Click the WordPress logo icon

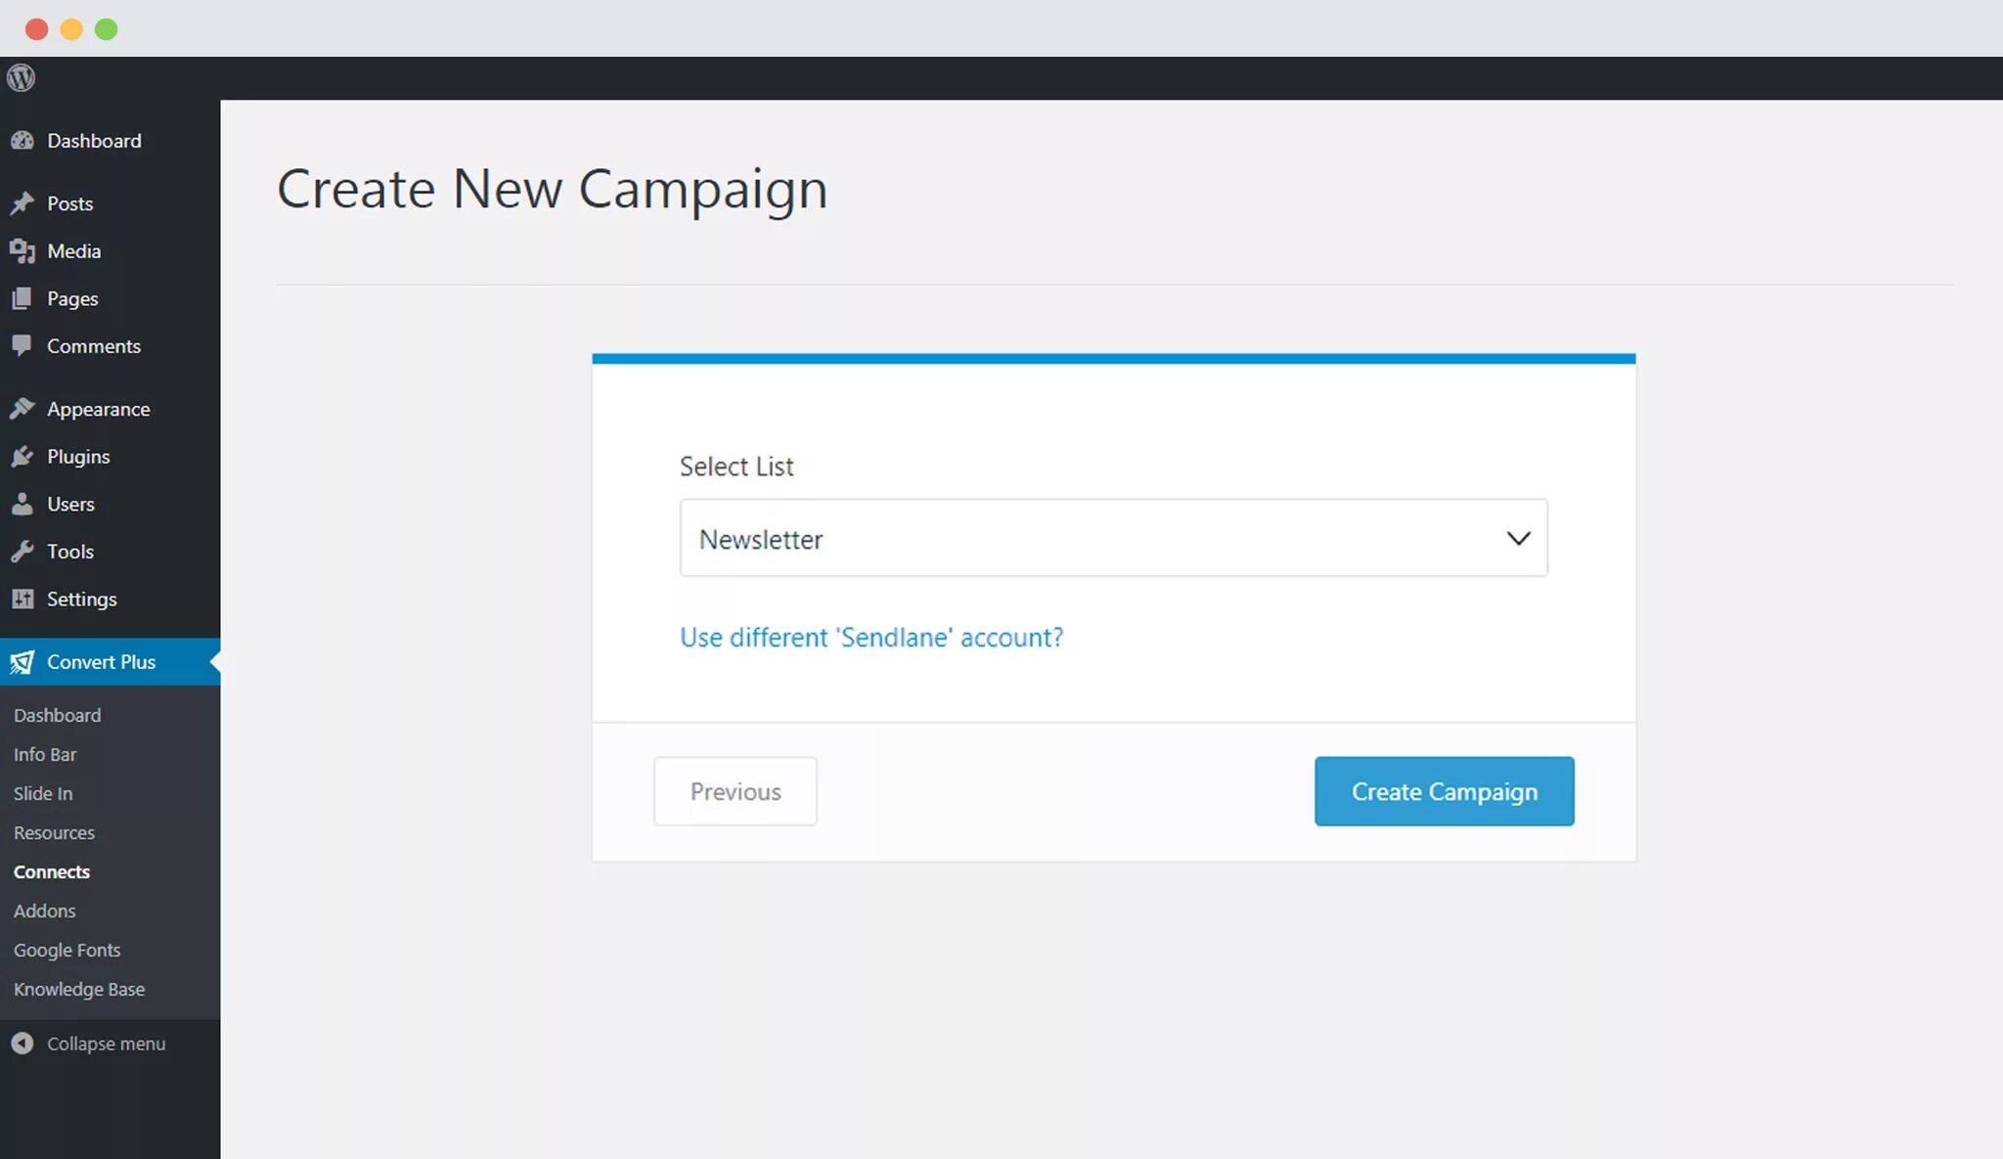(x=21, y=77)
